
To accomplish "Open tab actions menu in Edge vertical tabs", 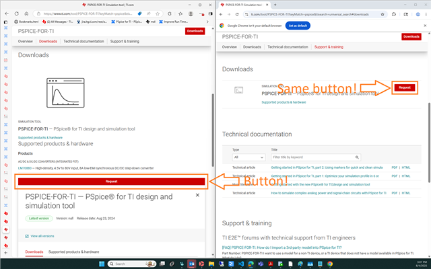I will point(5,22).
